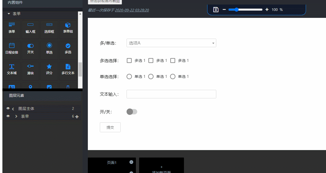Click the save disk icon in the toolbar
326x173 pixels.
click(x=216, y=10)
